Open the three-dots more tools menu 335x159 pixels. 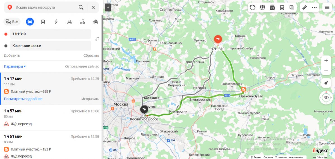(314, 8)
